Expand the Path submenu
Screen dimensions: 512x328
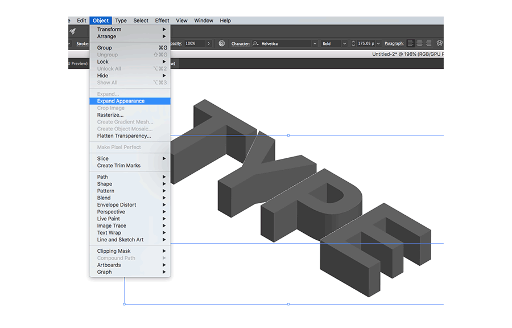[x=130, y=177]
